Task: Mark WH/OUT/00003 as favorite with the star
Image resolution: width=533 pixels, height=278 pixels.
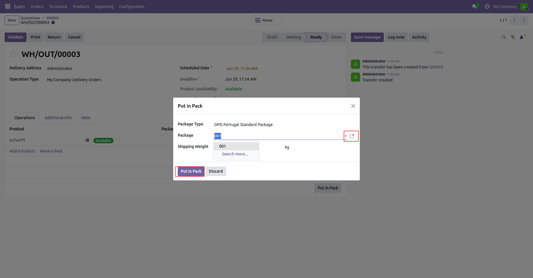Action: coord(13,54)
